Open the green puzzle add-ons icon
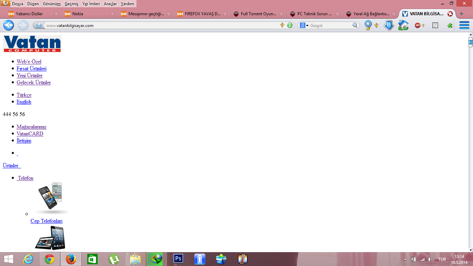Screen dimensions: 473x266 tap(450, 25)
